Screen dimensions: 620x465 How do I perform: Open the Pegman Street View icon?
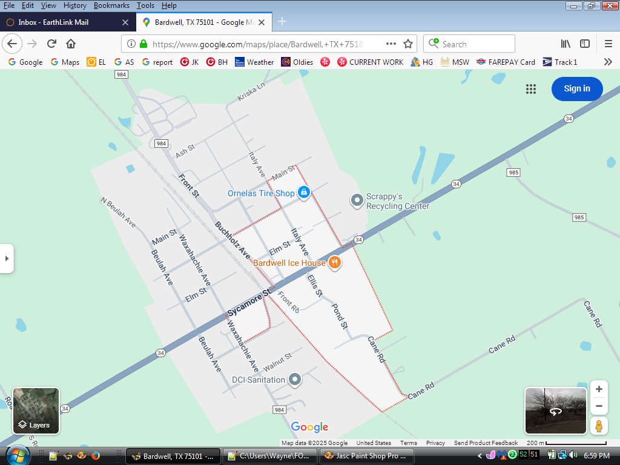(599, 426)
